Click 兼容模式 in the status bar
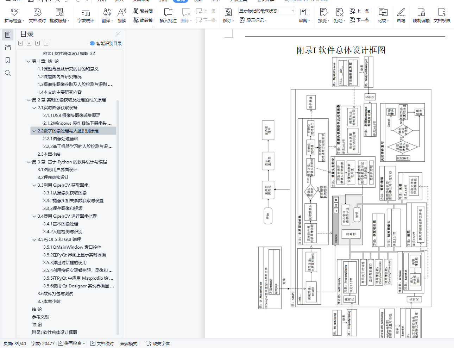Image resolution: width=454 pixels, height=348 pixels. click(129, 343)
